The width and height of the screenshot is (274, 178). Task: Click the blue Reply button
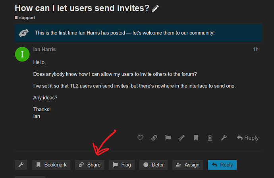pos(222,165)
